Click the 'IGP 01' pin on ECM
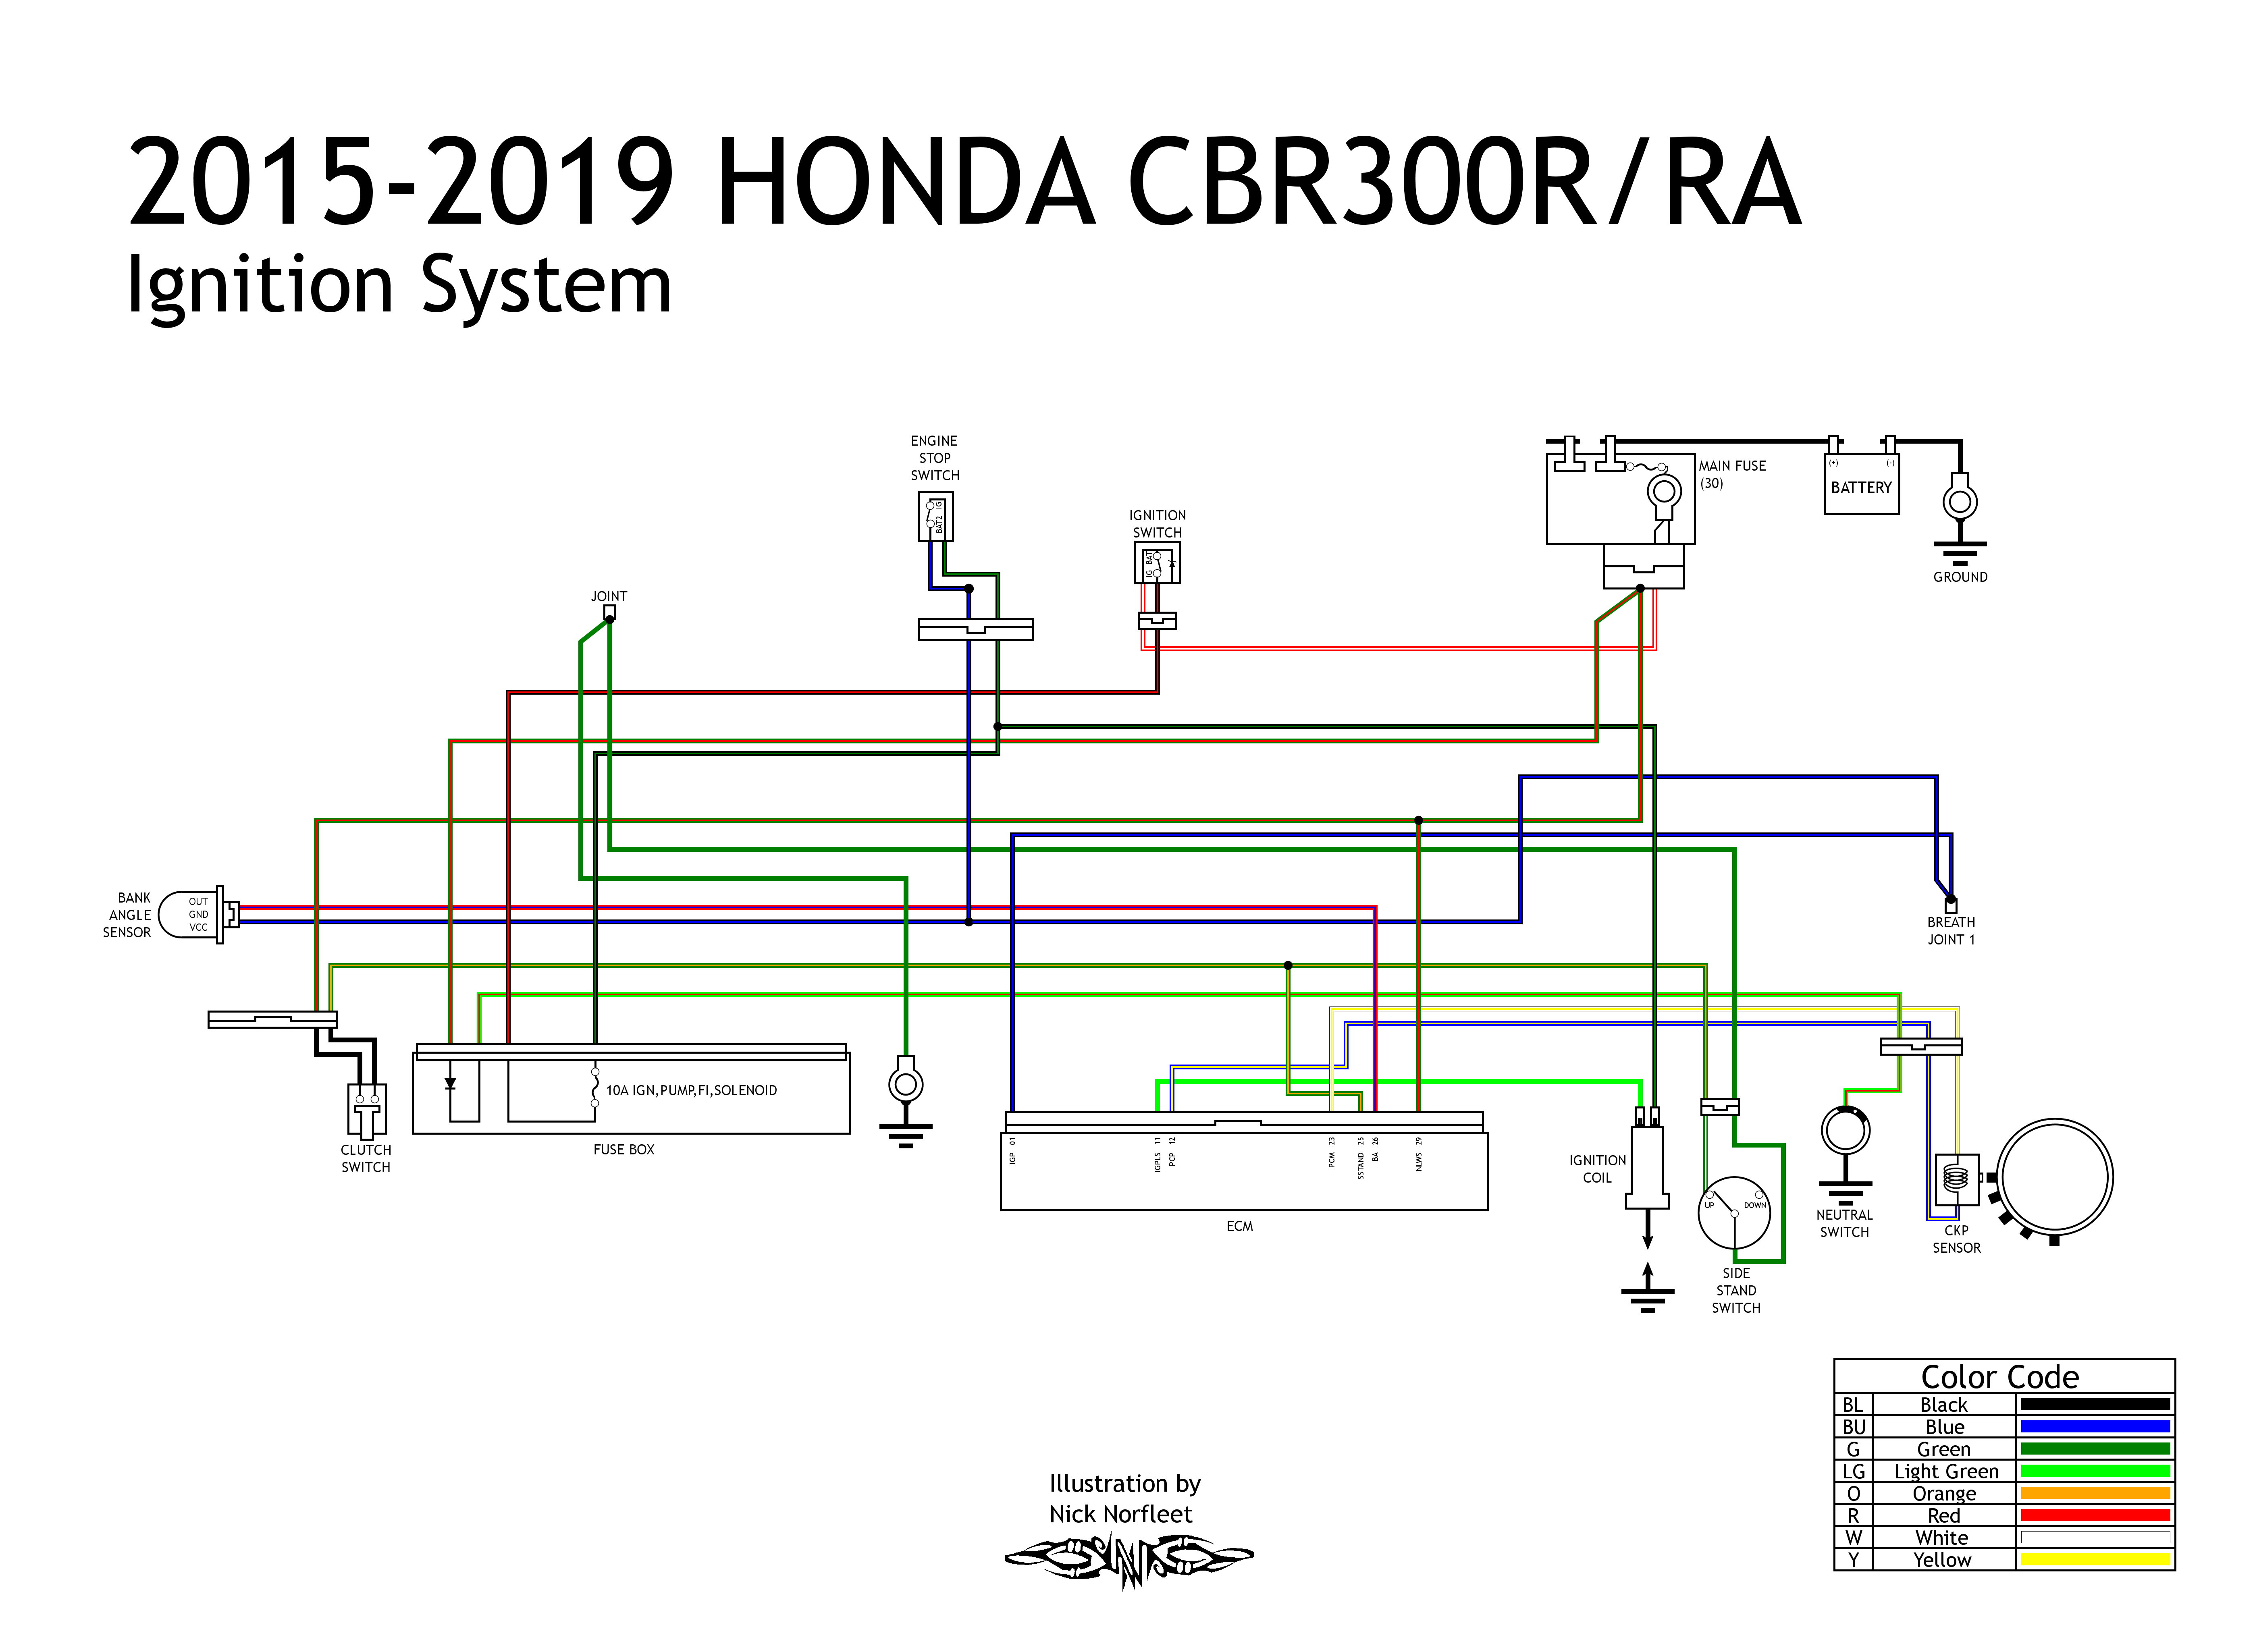Viewport: 2257px width, 1652px height. [x=1012, y=1151]
